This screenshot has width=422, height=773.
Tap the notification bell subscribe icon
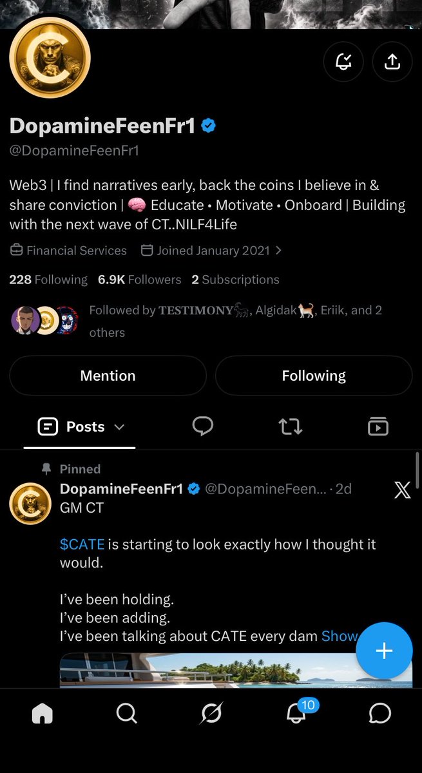pos(343,62)
